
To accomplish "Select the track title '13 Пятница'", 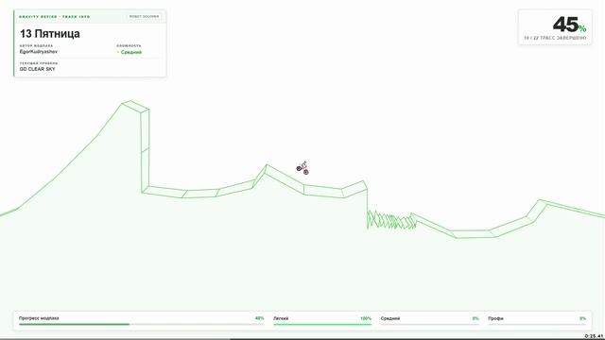I will pos(50,34).
